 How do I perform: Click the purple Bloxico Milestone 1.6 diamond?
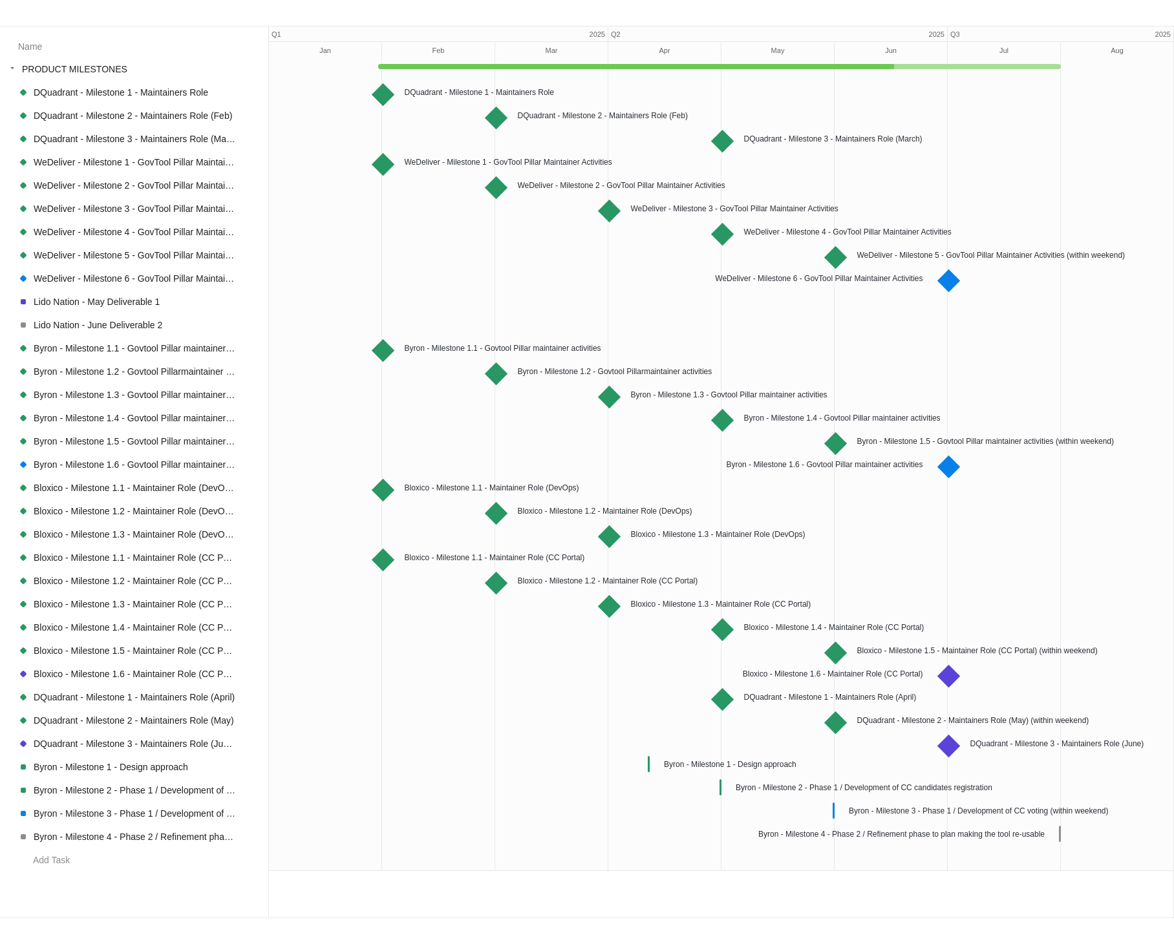[948, 676]
